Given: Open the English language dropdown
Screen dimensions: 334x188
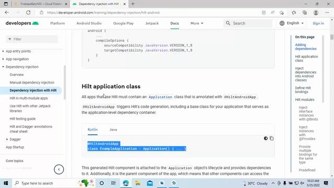Looking at the screenshot, I should coord(295,23).
